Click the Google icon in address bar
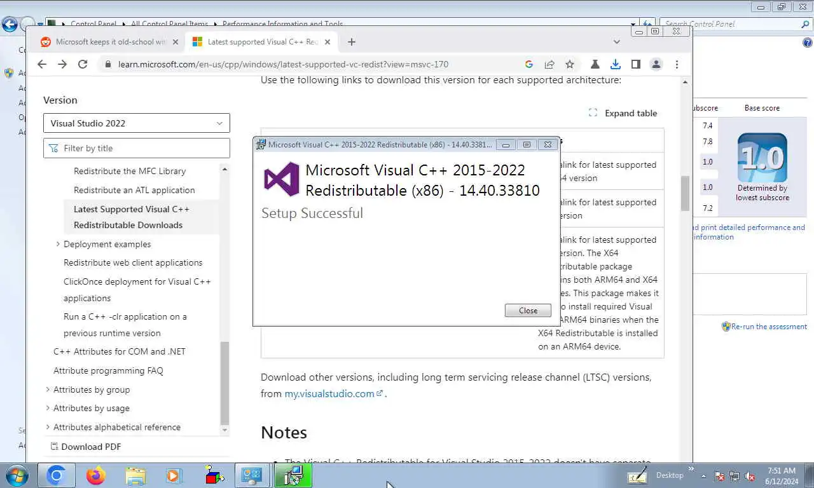 (529, 64)
